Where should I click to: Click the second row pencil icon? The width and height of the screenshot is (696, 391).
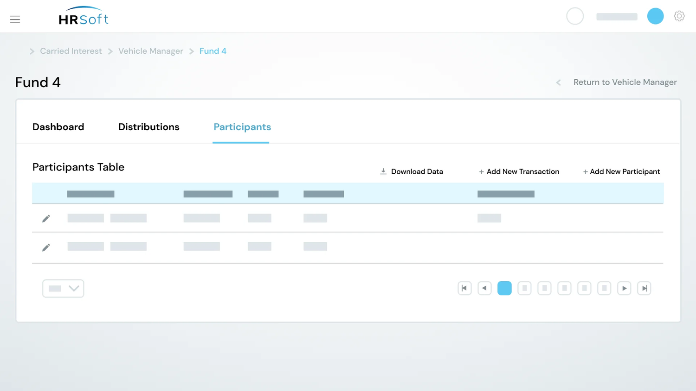tap(46, 247)
